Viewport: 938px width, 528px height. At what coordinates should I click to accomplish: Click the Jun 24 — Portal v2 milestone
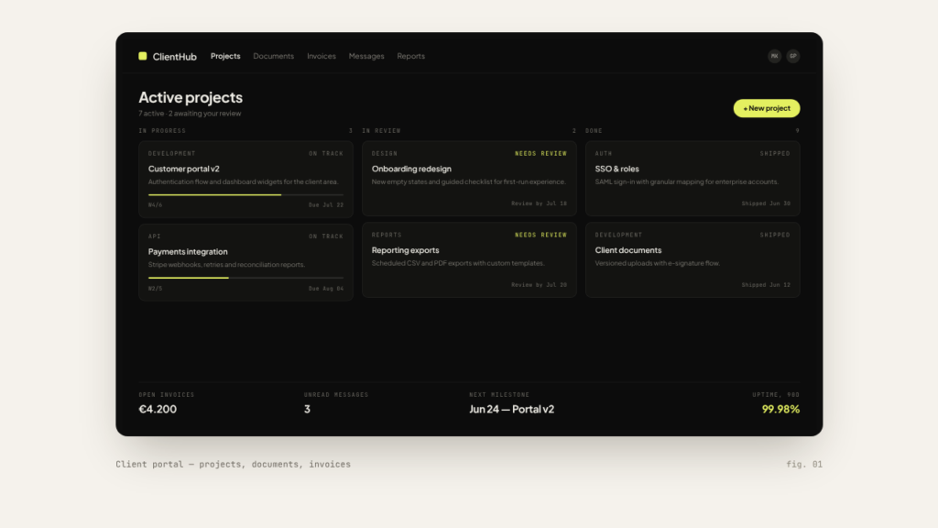point(511,409)
